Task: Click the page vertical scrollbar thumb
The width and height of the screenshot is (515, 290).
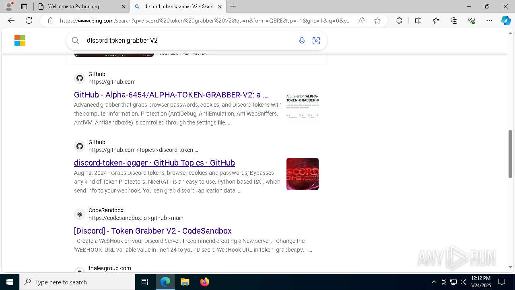Action: click(x=510, y=154)
